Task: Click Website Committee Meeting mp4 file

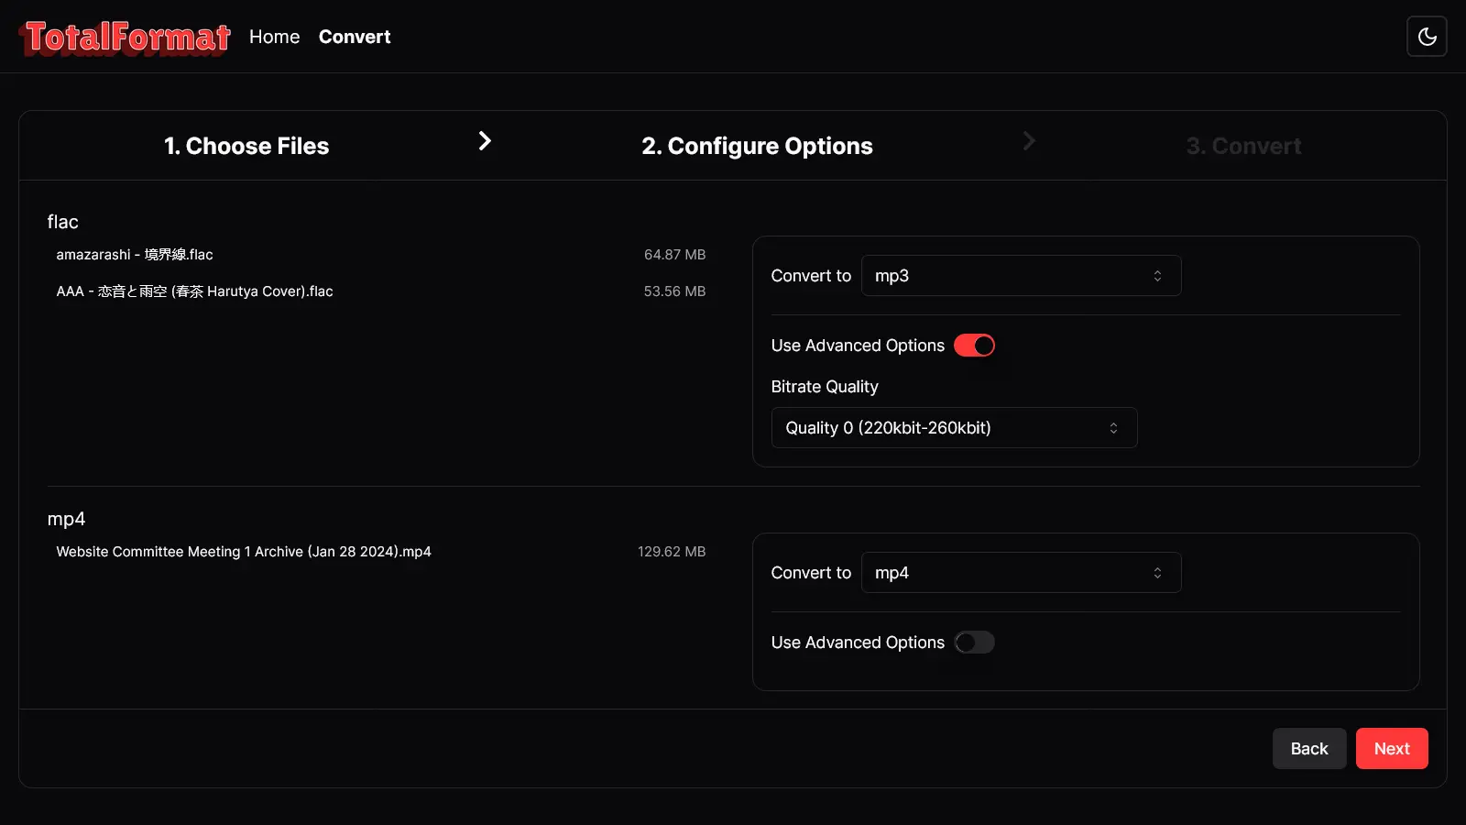Action: pyautogui.click(x=244, y=552)
